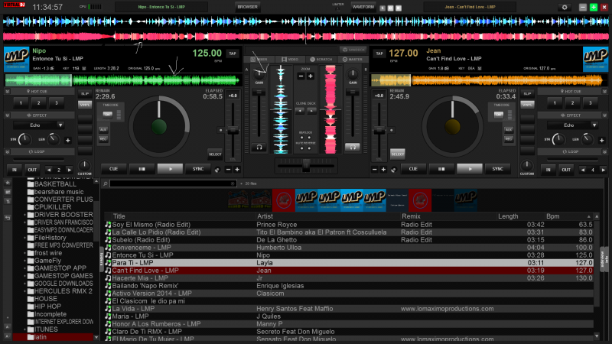
Task: Enable timecode ON for the left deck
Action: (x=108, y=114)
